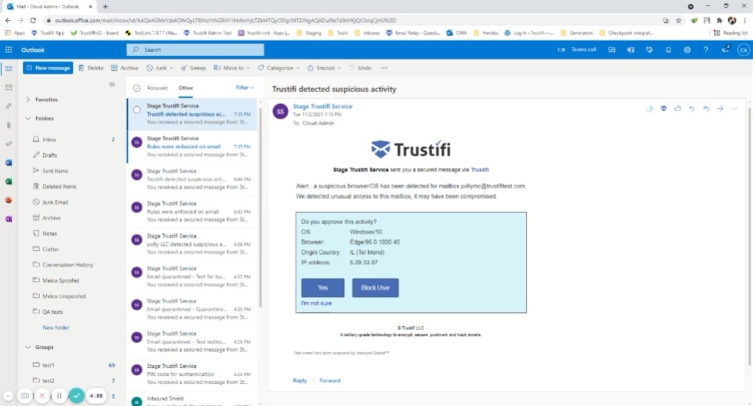Select all messages with the circle checkbox

(x=137, y=88)
